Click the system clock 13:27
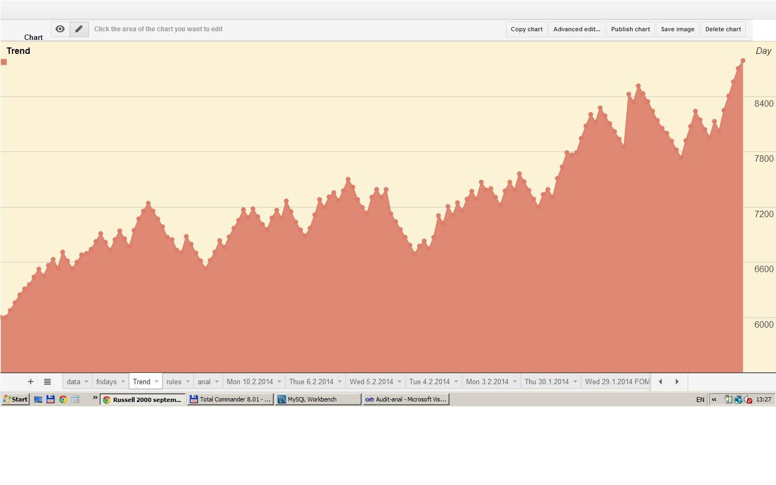Screen dimensions: 776x485 [764, 399]
